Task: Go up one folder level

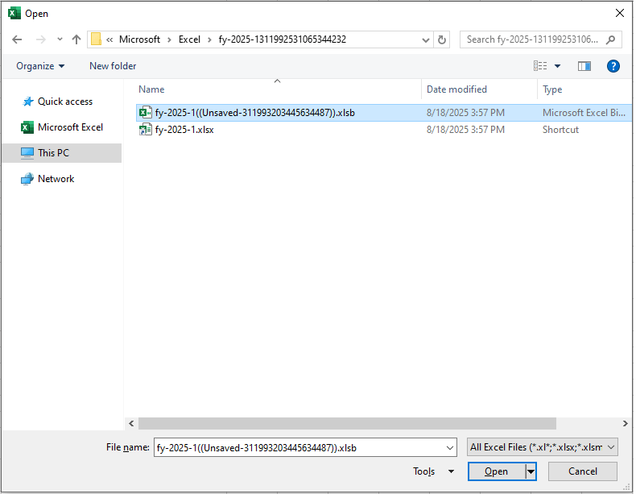Action: pos(76,39)
